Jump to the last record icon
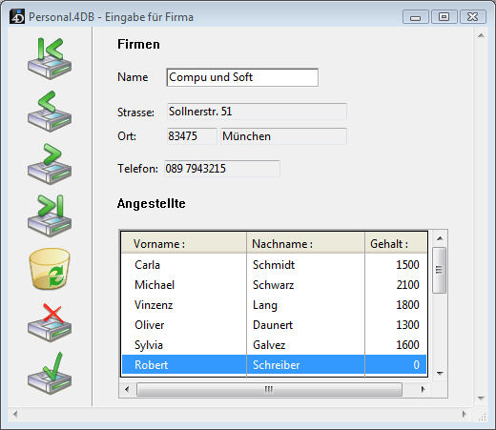 pos(50,216)
